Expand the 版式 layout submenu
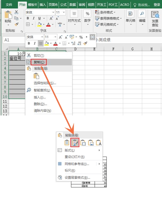 coord(99,150)
